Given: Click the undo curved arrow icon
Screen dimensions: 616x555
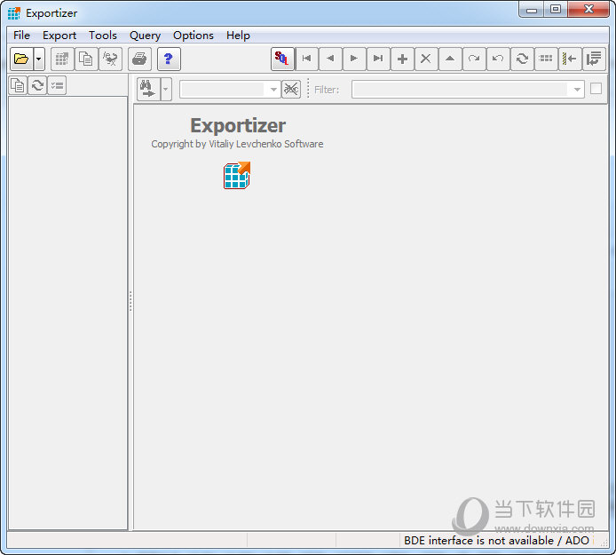Looking at the screenshot, I should click(498, 59).
